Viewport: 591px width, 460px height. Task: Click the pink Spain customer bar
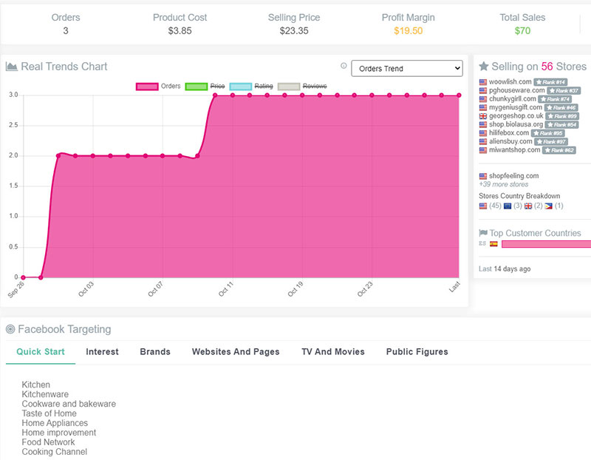coord(545,243)
